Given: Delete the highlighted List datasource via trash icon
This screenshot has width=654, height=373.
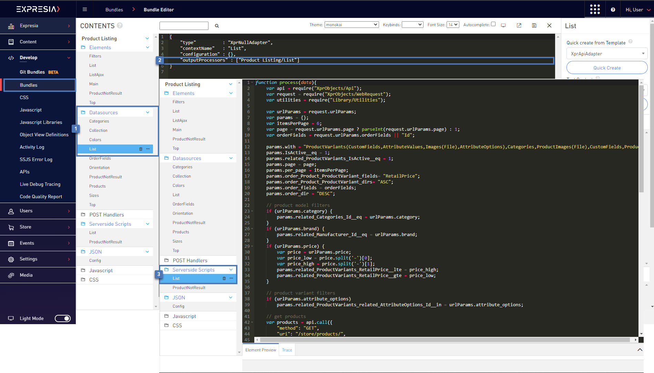Looking at the screenshot, I should click(141, 149).
